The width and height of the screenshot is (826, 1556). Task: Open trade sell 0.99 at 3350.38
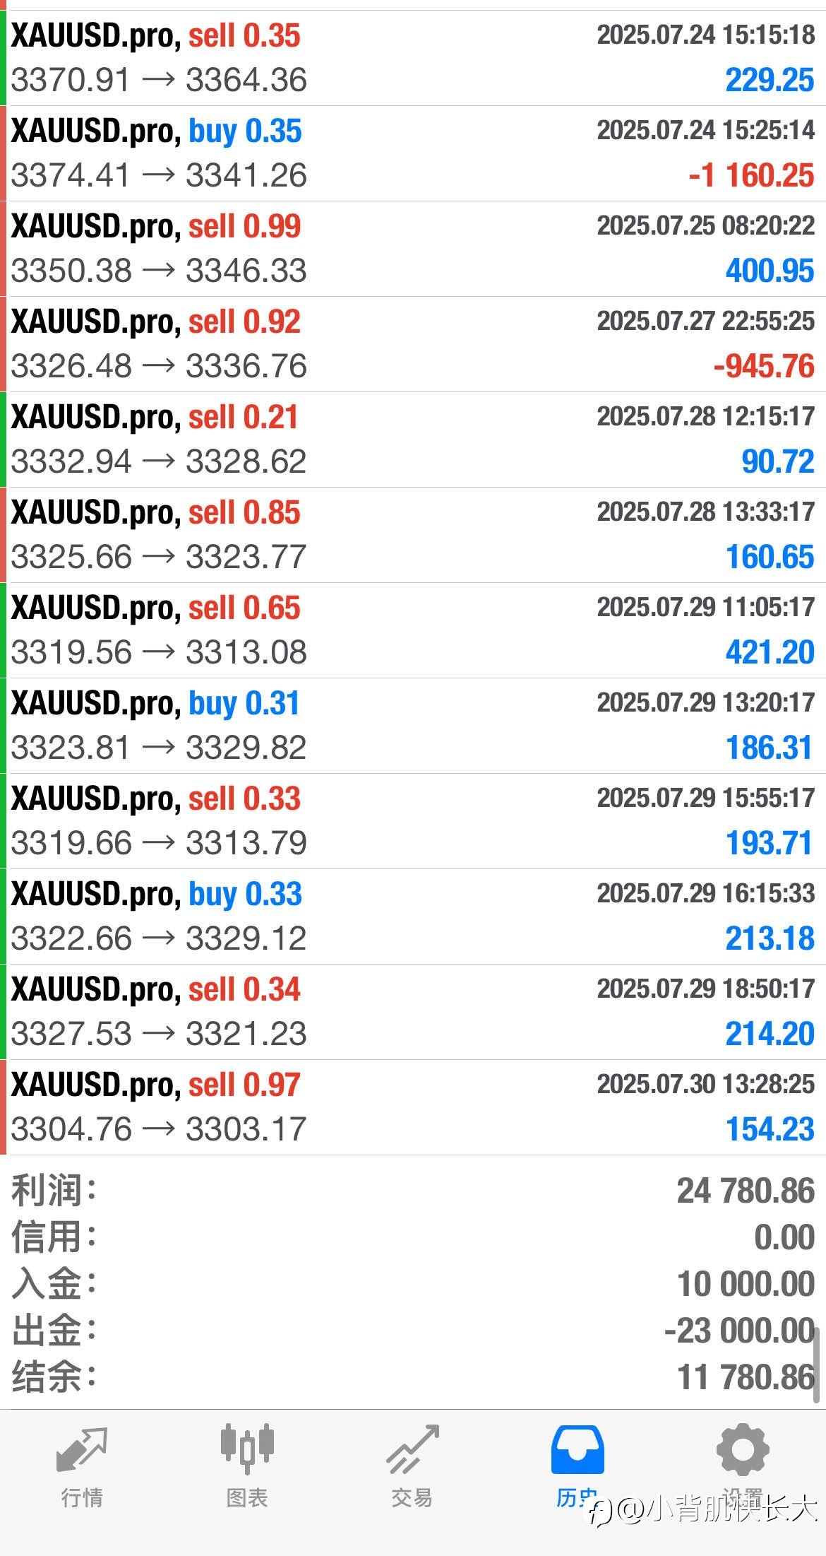[x=413, y=249]
